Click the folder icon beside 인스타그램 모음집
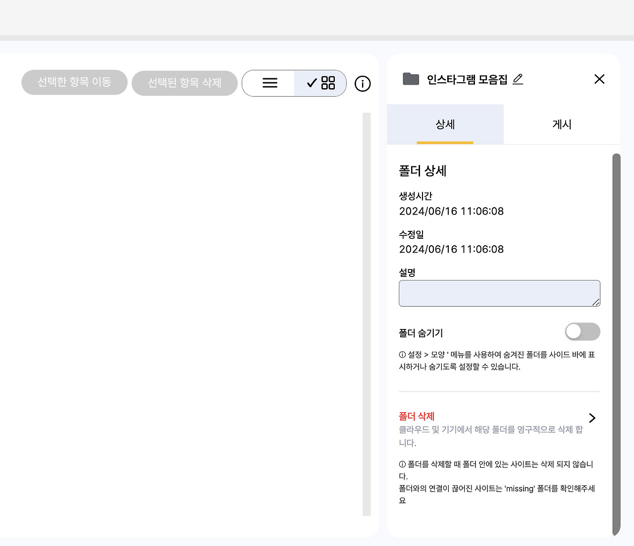This screenshot has height=546, width=634. click(411, 79)
